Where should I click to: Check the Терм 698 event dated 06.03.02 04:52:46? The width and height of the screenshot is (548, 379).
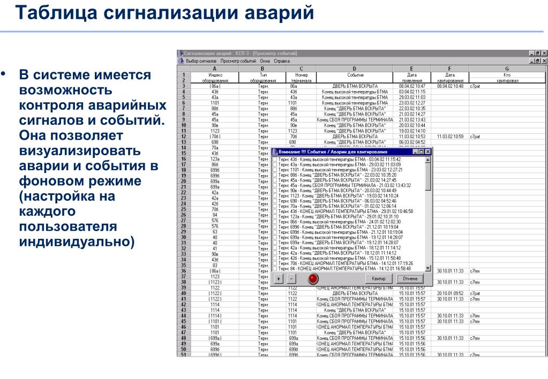(275, 201)
